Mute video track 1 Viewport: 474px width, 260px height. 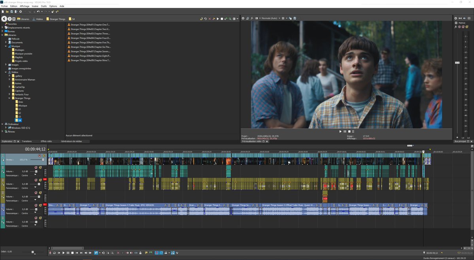[x=40, y=156]
